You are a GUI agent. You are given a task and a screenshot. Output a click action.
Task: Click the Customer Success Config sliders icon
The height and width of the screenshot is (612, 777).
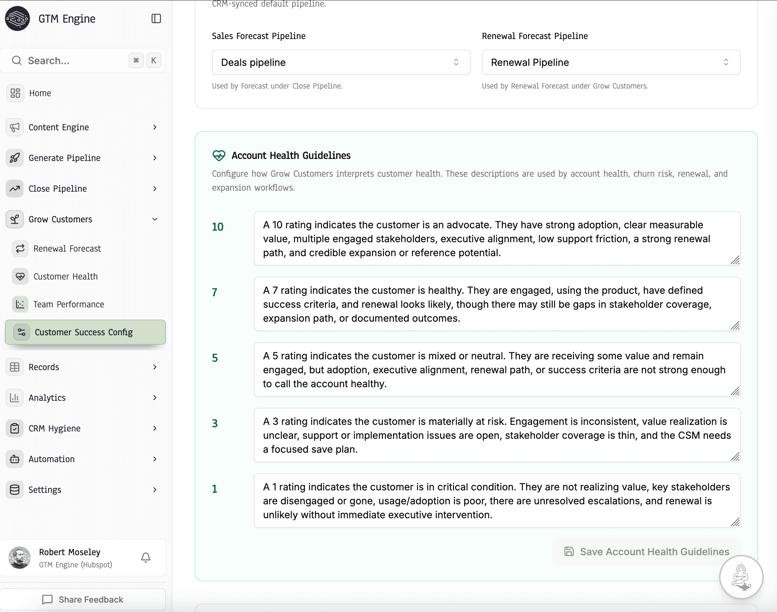[22, 332]
